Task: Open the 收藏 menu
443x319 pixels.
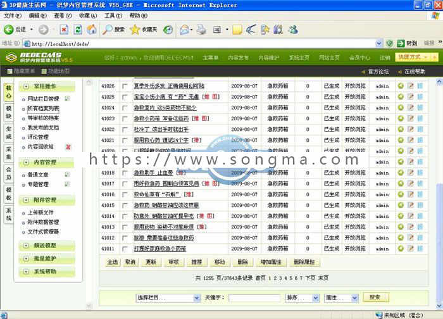Action: point(88,16)
